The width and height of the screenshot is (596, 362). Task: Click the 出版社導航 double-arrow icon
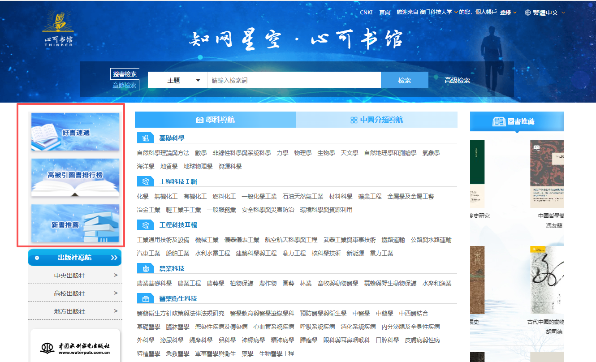click(114, 258)
